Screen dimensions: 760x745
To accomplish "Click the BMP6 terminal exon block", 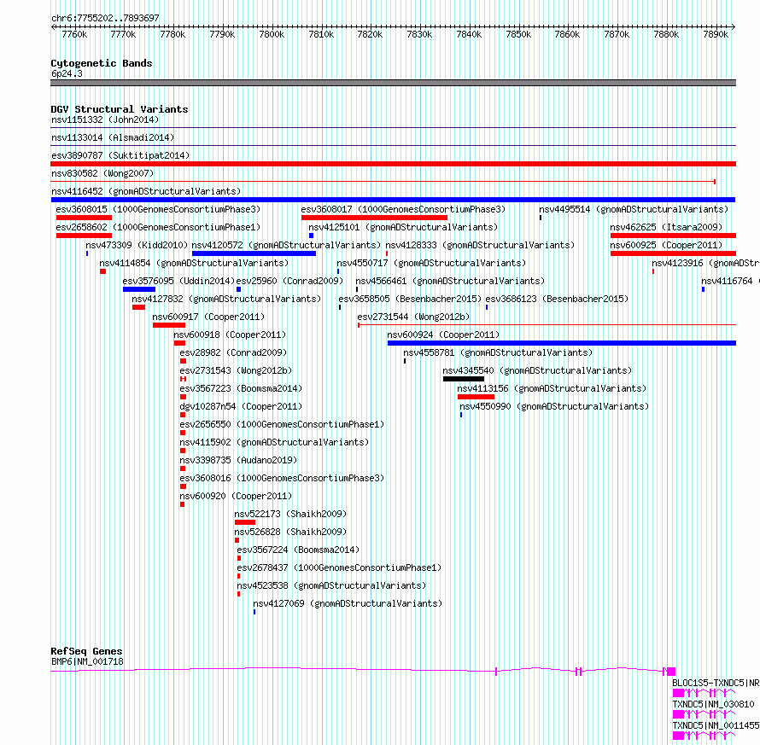I will pyautogui.click(x=671, y=672).
